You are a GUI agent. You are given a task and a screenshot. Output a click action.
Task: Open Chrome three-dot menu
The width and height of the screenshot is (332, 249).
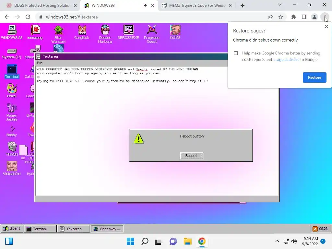coord(325,17)
